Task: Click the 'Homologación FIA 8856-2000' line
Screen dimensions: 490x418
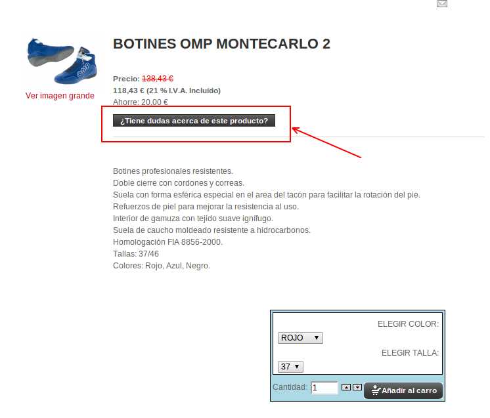Action: [x=167, y=242]
